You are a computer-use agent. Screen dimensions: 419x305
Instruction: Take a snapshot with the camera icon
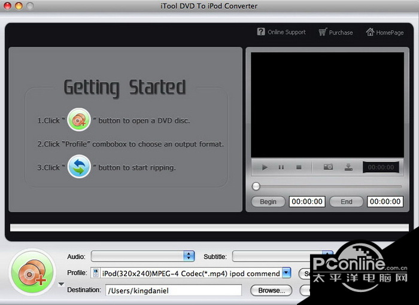pyautogui.click(x=328, y=167)
